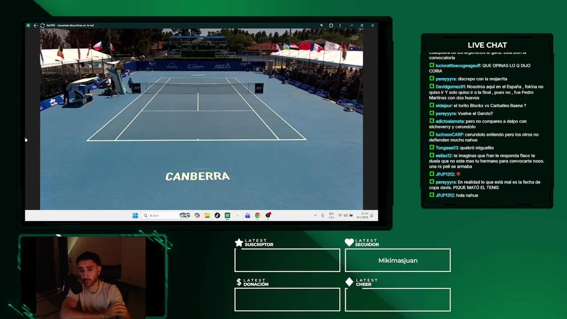This screenshot has height=319, width=567.
Task: Click eldejaur username in chat
Action: pos(444,106)
